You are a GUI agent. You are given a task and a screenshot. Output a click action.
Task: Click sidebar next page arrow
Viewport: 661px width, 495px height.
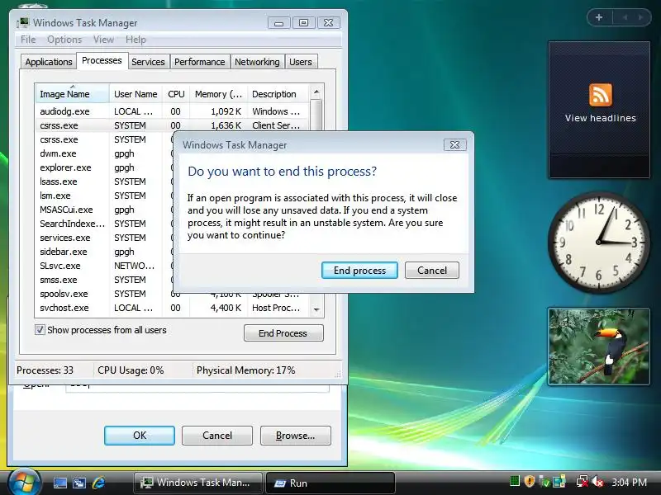point(641,17)
